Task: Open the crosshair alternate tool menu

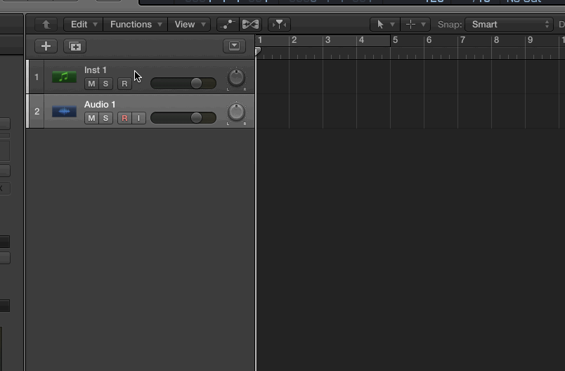Action: (x=415, y=25)
